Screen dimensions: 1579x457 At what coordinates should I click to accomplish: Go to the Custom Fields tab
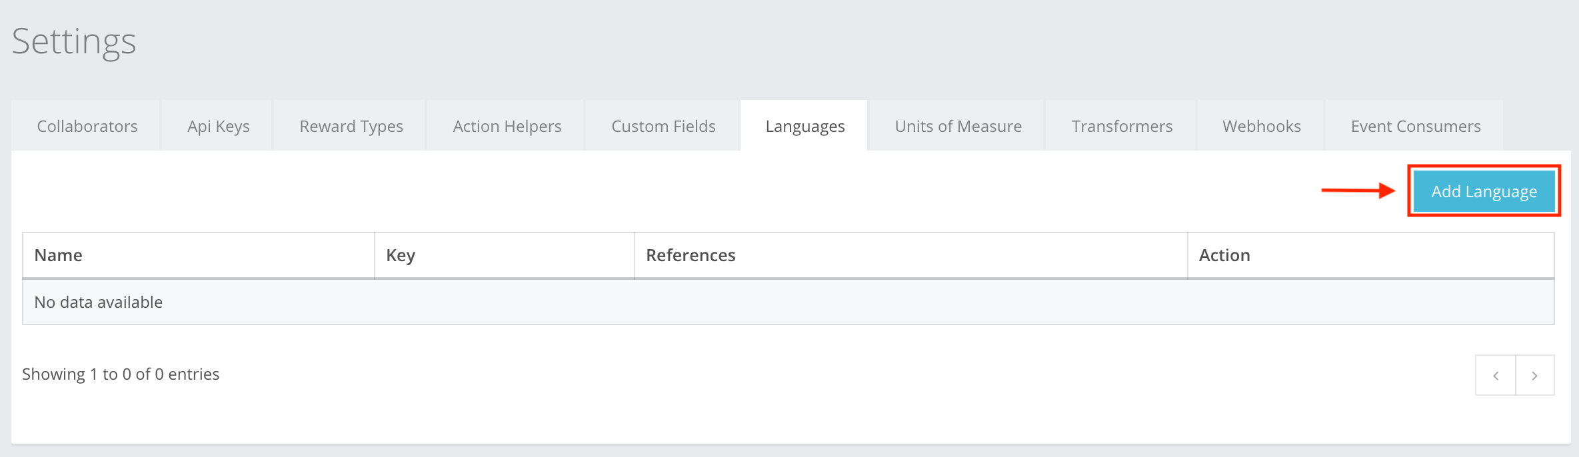pyautogui.click(x=663, y=126)
